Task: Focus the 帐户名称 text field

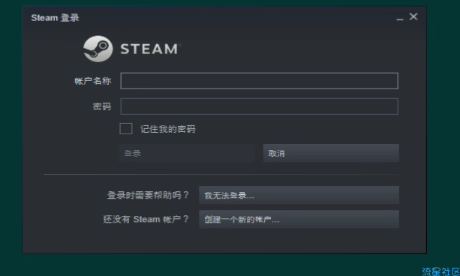Action: point(260,81)
